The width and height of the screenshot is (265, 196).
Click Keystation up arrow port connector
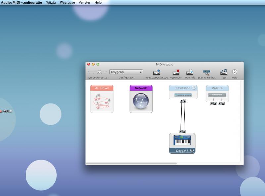point(185,101)
